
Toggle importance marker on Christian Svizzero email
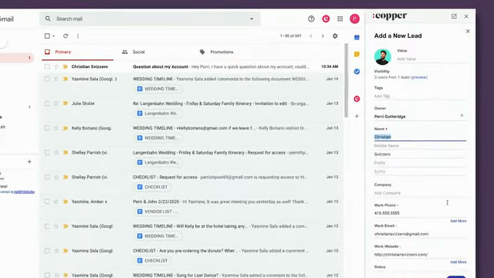point(65,66)
